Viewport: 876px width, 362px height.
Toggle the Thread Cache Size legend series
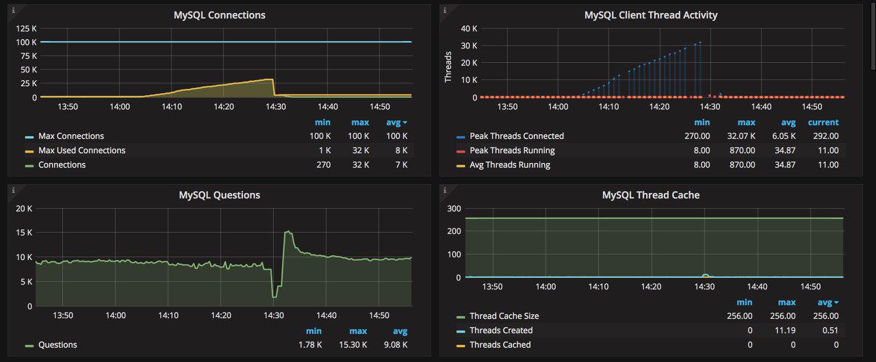[x=504, y=316]
